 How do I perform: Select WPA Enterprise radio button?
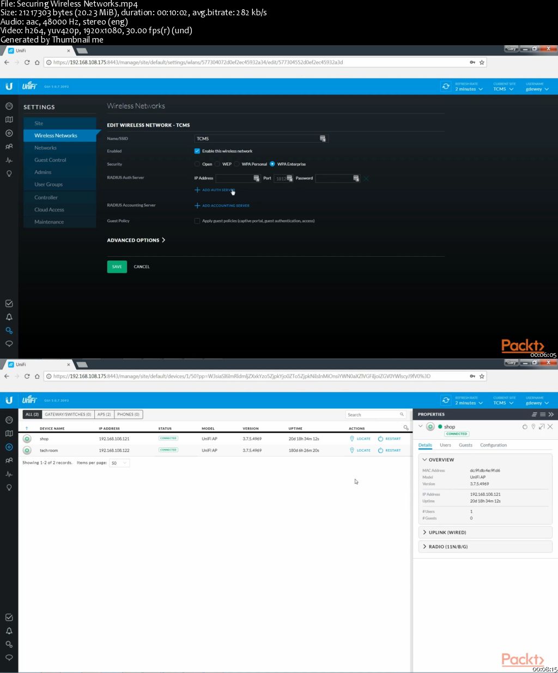point(272,164)
